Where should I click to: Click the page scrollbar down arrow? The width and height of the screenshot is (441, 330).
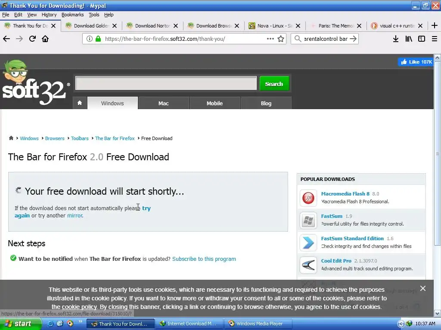click(438, 313)
